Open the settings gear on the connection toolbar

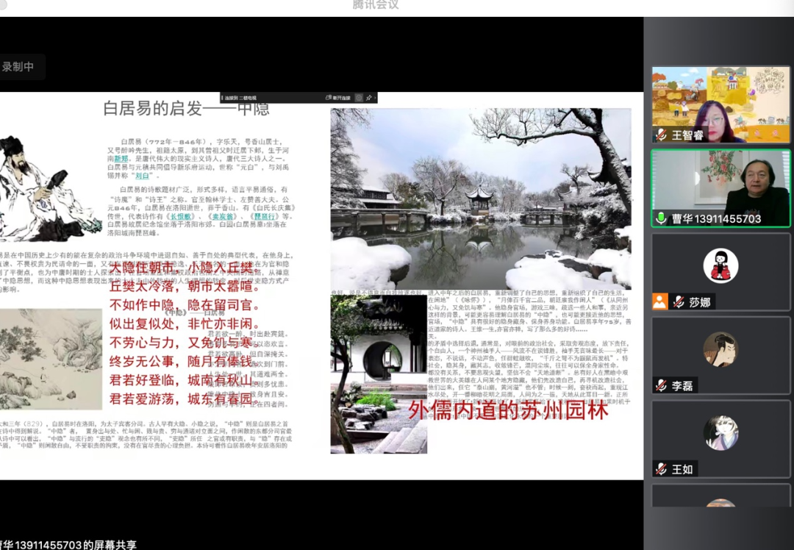[360, 98]
